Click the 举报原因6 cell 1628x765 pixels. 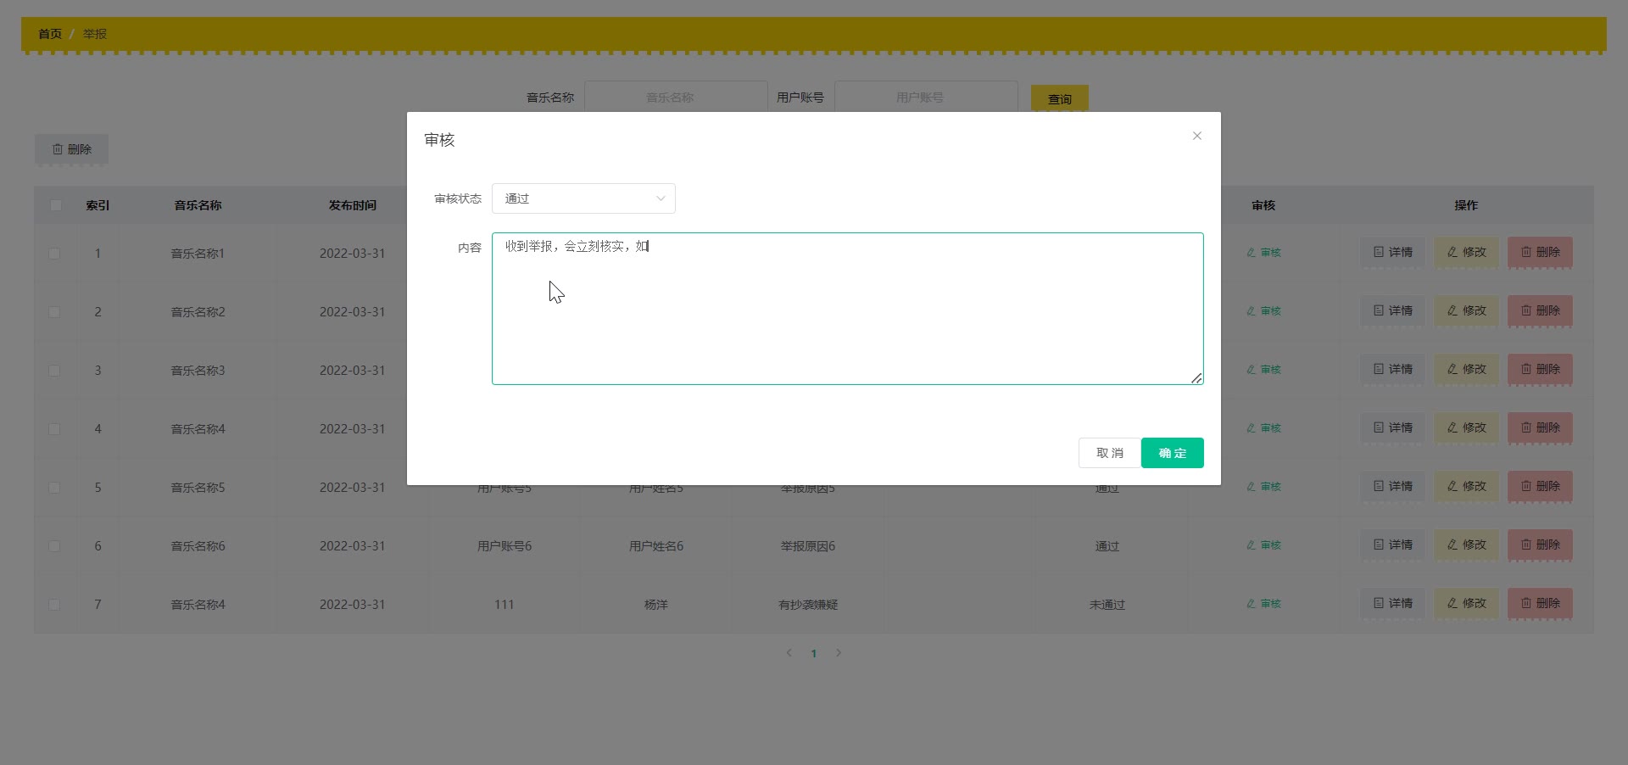click(808, 546)
